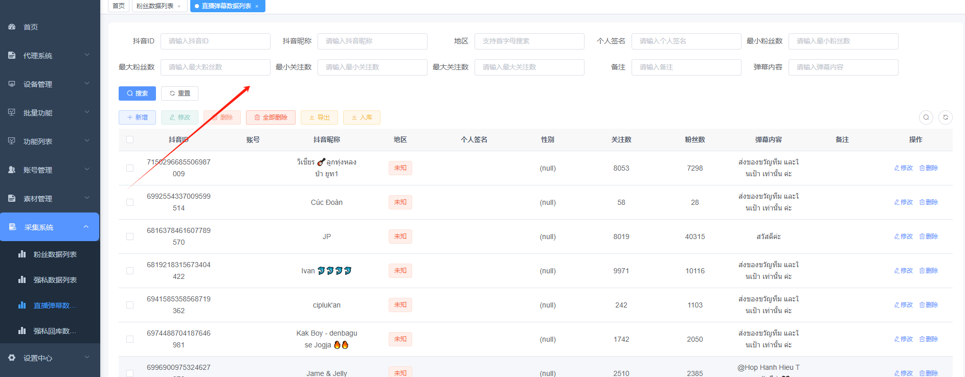
Task: Check the row 7150296685506987009 checkbox
Action: click(x=130, y=168)
